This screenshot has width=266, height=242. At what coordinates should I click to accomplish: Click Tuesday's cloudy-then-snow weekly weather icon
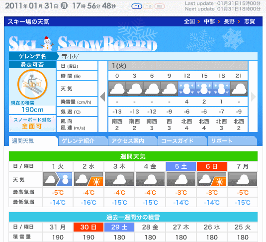pyautogui.click(x=58, y=179)
